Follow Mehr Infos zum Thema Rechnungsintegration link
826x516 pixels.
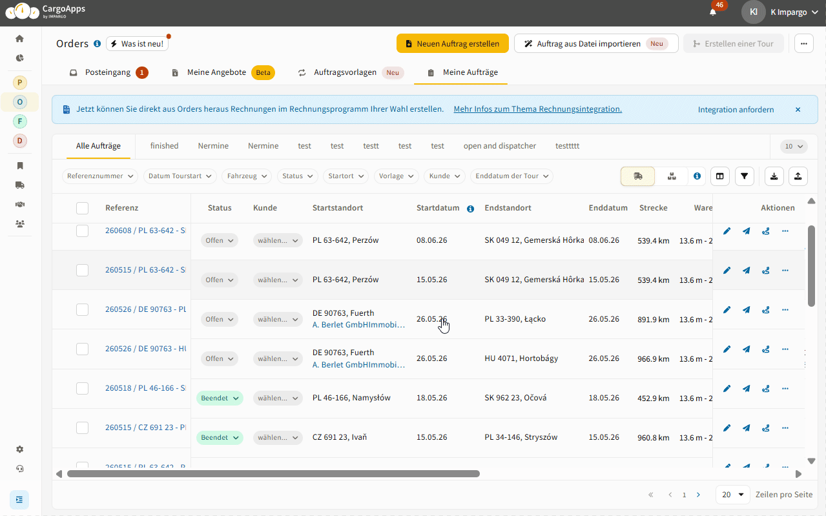coord(538,109)
